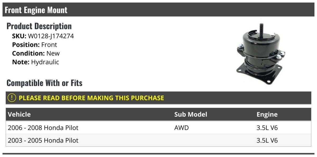Click the bold "SKU:" label

19,36
